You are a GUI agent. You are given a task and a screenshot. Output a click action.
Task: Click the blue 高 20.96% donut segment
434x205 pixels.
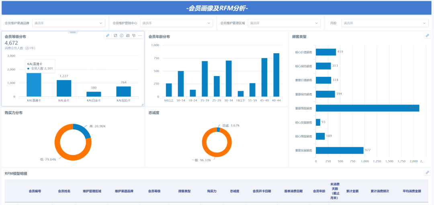click(x=83, y=130)
